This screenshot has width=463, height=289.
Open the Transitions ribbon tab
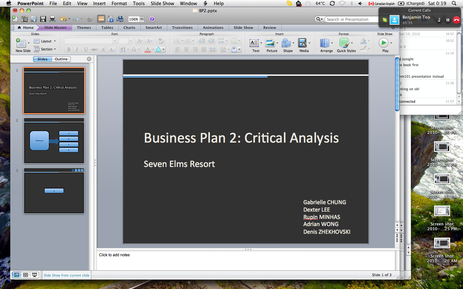[182, 28]
